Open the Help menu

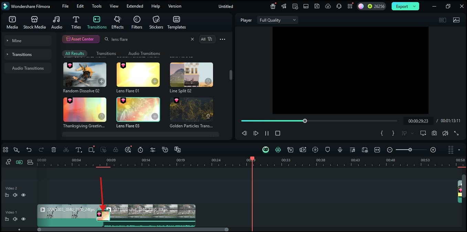click(155, 6)
